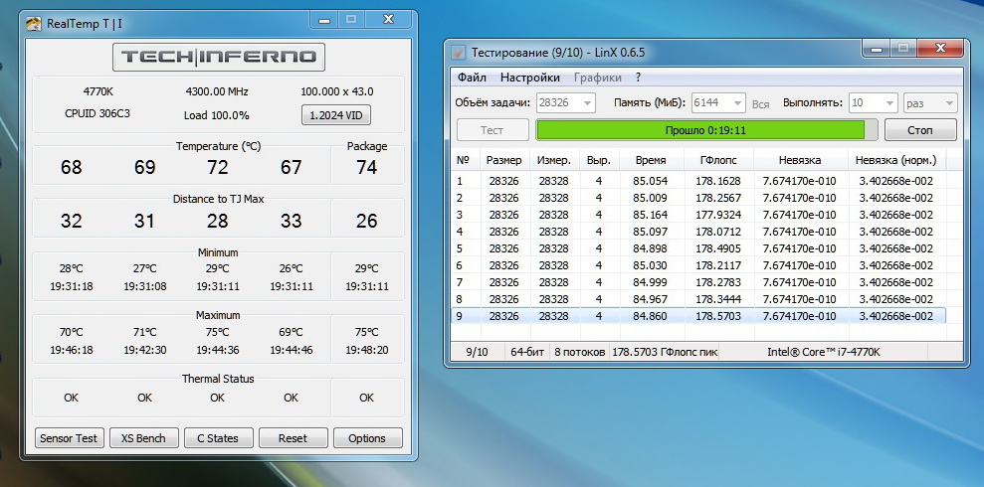Select result row with 177.9324 GFlops
This screenshot has width=984, height=487.
point(697,215)
